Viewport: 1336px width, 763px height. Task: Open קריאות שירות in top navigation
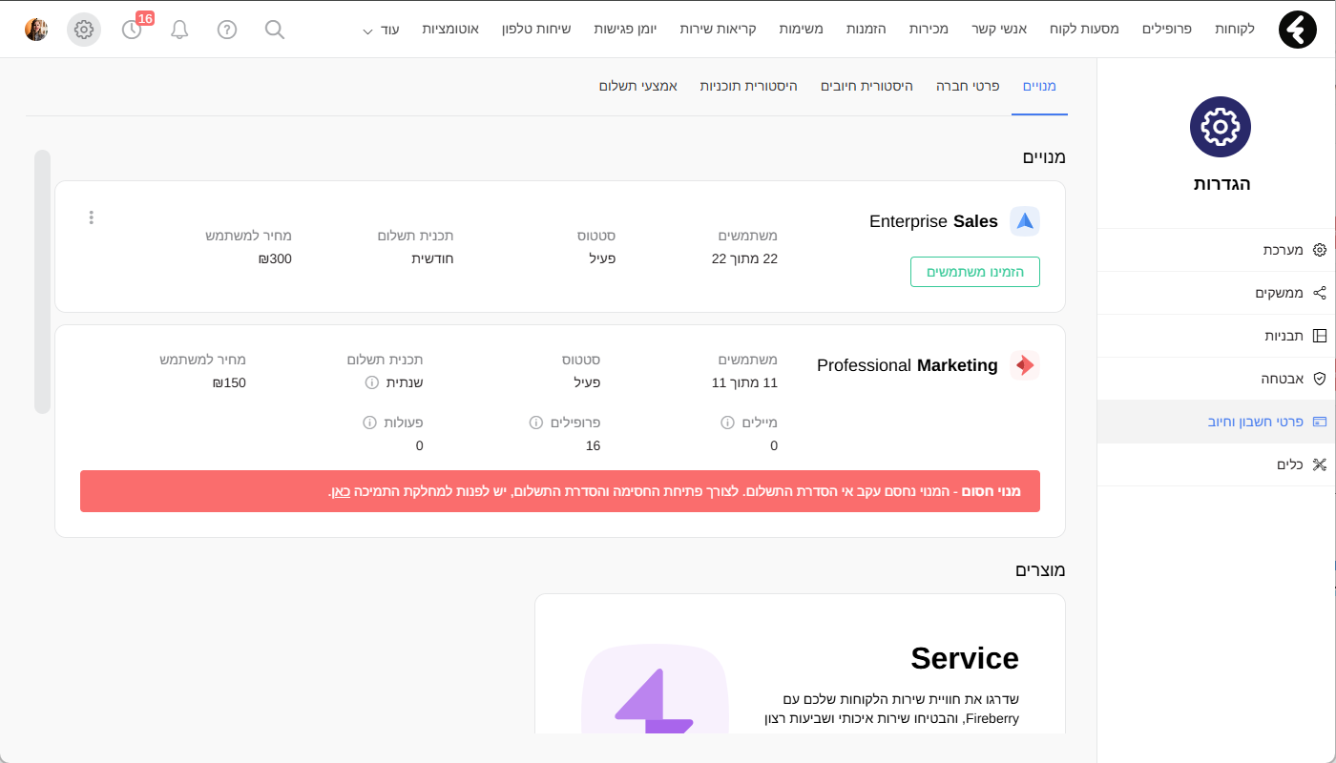pos(718,30)
